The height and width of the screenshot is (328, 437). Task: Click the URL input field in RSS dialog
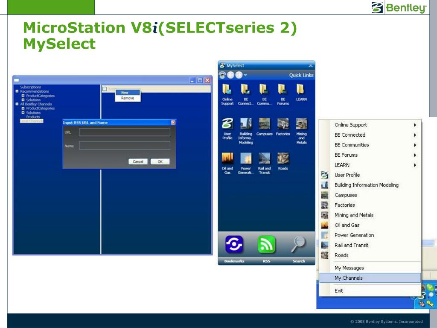(125, 132)
